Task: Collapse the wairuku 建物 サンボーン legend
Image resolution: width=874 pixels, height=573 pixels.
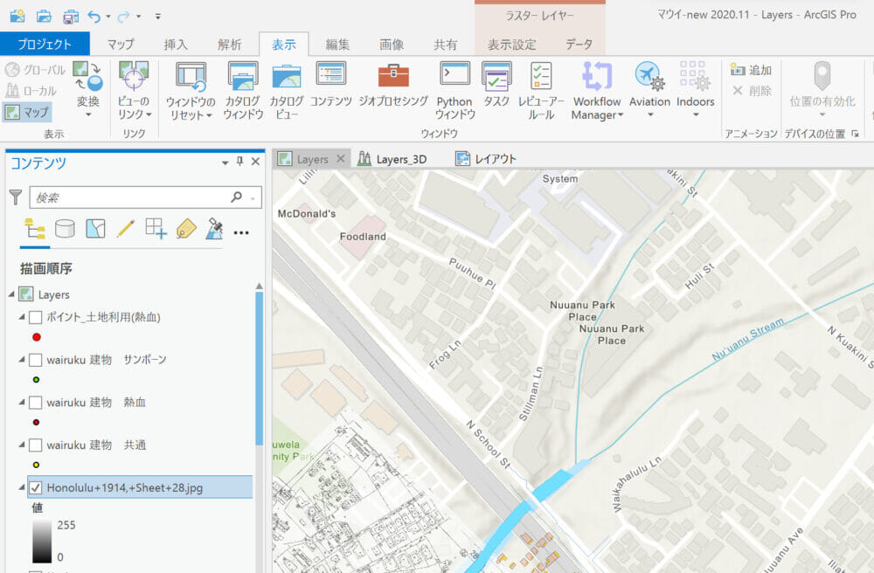Action: pos(22,360)
